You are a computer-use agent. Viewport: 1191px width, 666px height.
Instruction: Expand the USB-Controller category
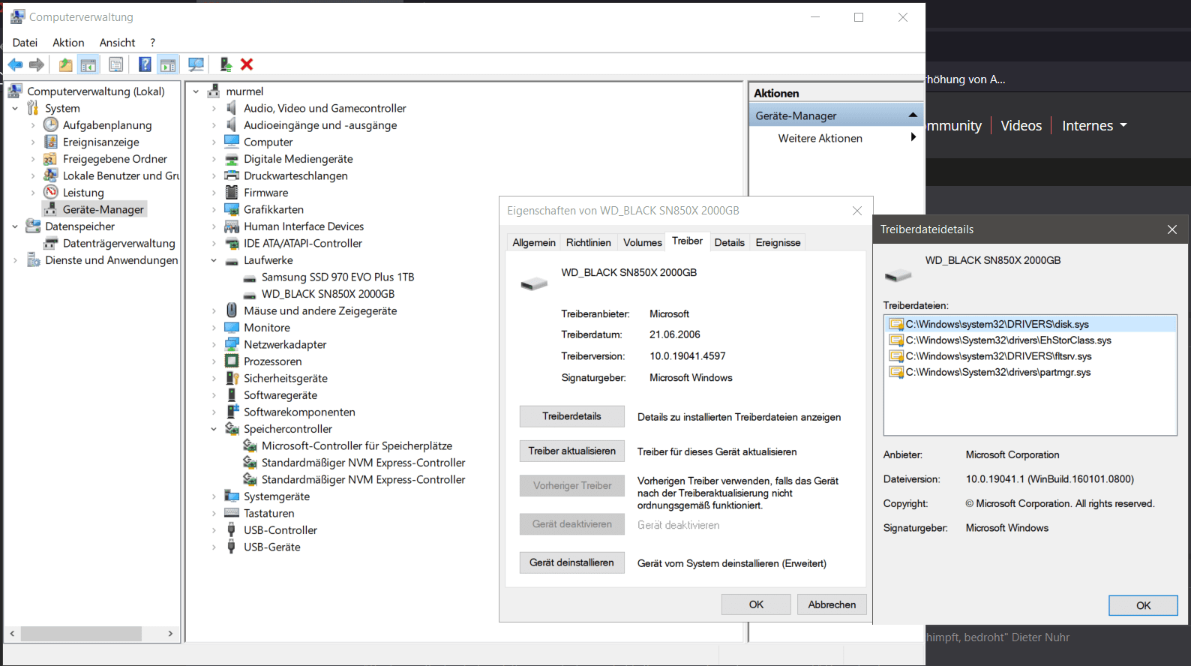coord(214,530)
